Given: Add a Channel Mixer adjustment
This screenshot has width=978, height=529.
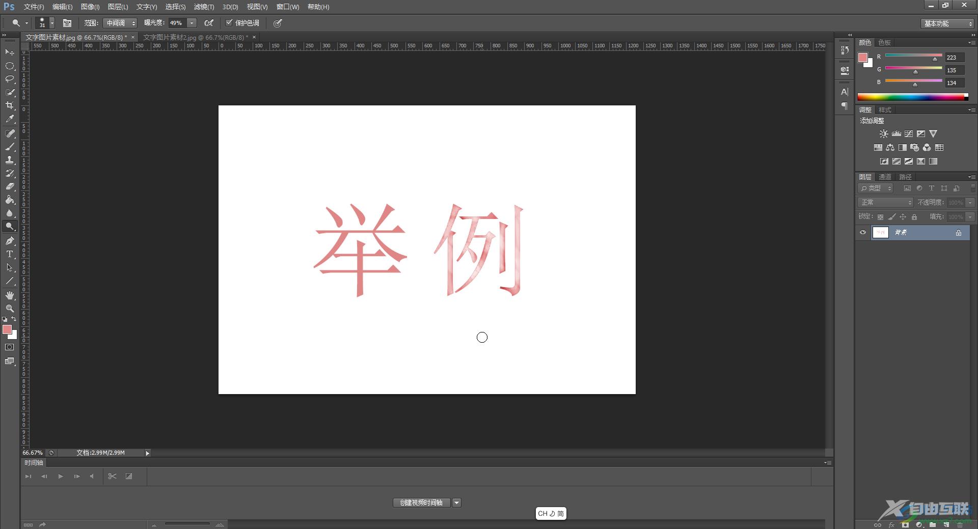Looking at the screenshot, I should (927, 148).
